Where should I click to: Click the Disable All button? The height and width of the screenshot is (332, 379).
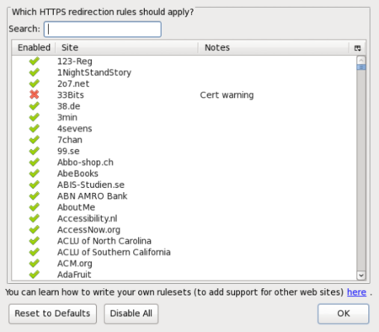[131, 313]
